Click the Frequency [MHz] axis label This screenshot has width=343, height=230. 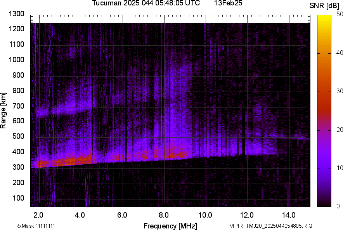170,226
